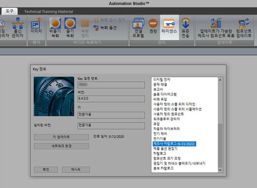The image size is (257, 188).
Task: Select 블록 다이어그램 list item
Action: click(165, 94)
